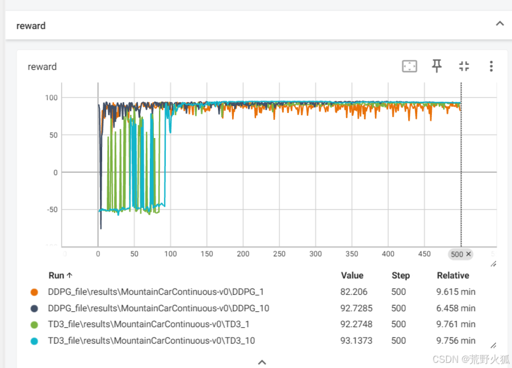Click the value 92.7285

(x=356, y=308)
